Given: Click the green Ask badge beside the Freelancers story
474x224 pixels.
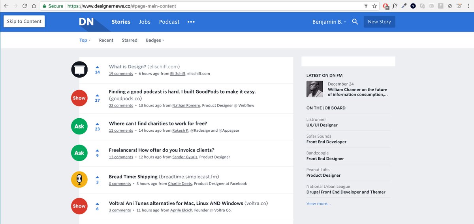Looking at the screenshot, I should tap(79, 153).
